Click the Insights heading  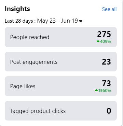coord(17,9)
